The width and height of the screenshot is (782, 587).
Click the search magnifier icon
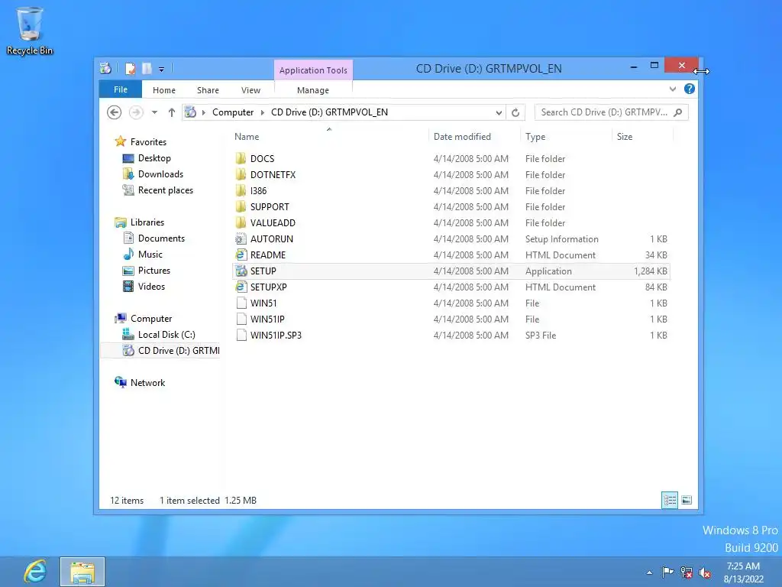coord(678,112)
